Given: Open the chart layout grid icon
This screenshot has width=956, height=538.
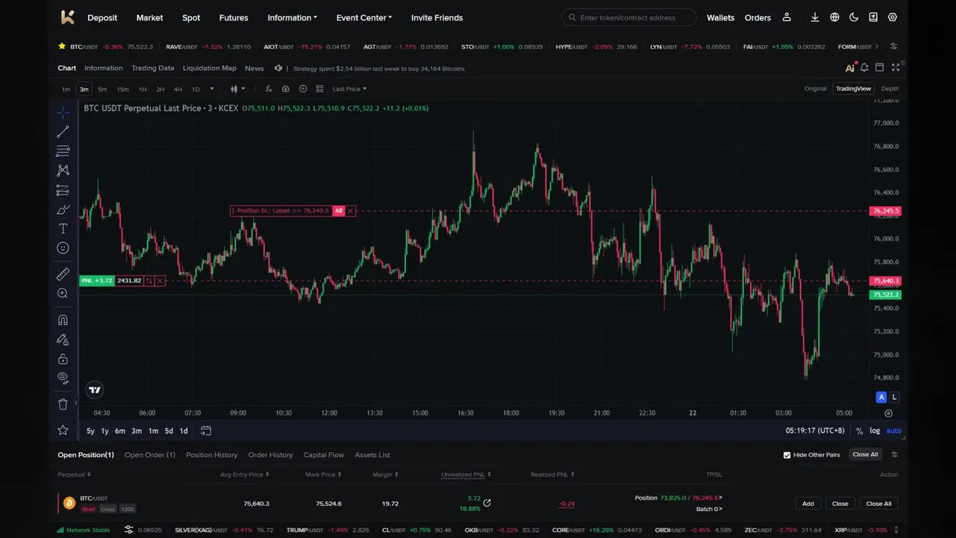Looking at the screenshot, I should pos(320,89).
